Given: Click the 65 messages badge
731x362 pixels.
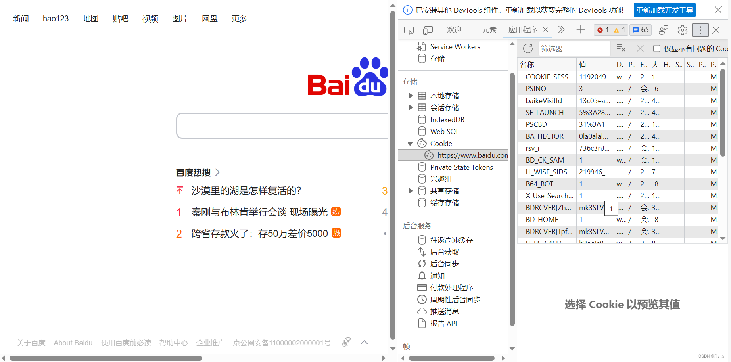Looking at the screenshot, I should pyautogui.click(x=641, y=30).
